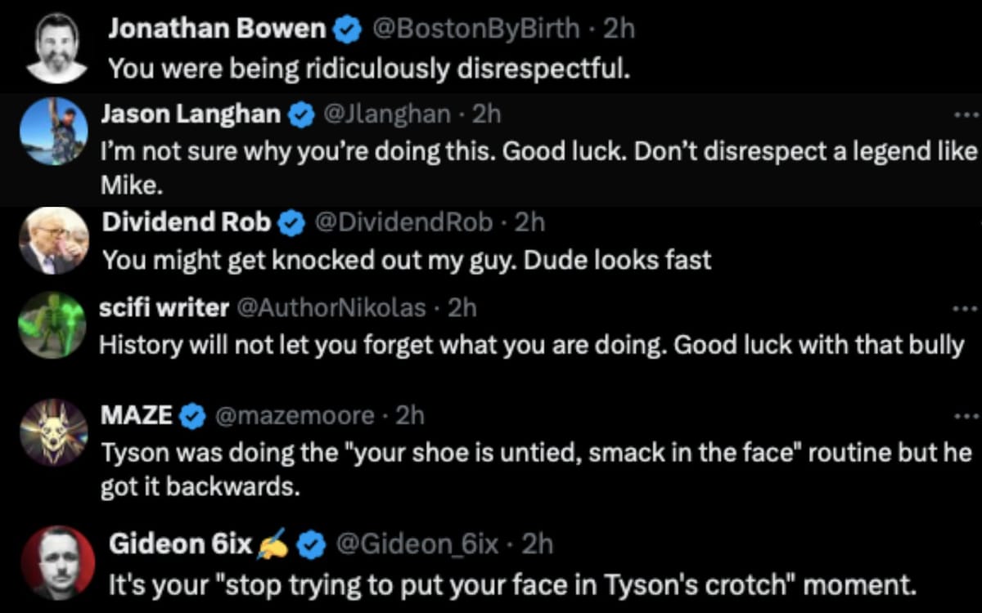Select the username Jonathan Bowen
This screenshot has width=982, height=613.
pyautogui.click(x=214, y=28)
